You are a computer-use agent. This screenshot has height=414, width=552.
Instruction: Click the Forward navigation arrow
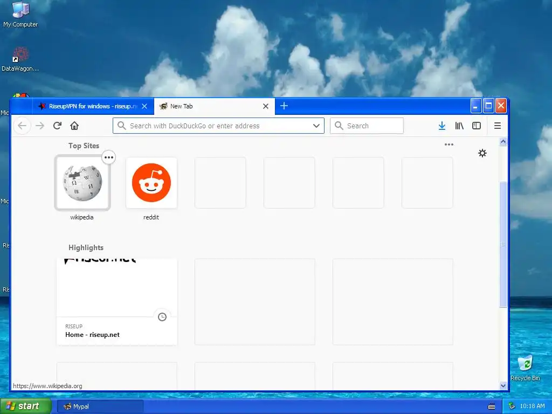pyautogui.click(x=40, y=126)
